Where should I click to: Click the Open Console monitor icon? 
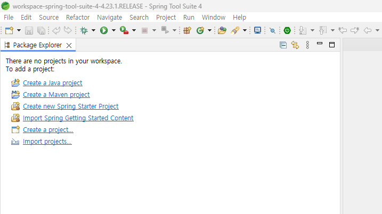[x=257, y=30]
